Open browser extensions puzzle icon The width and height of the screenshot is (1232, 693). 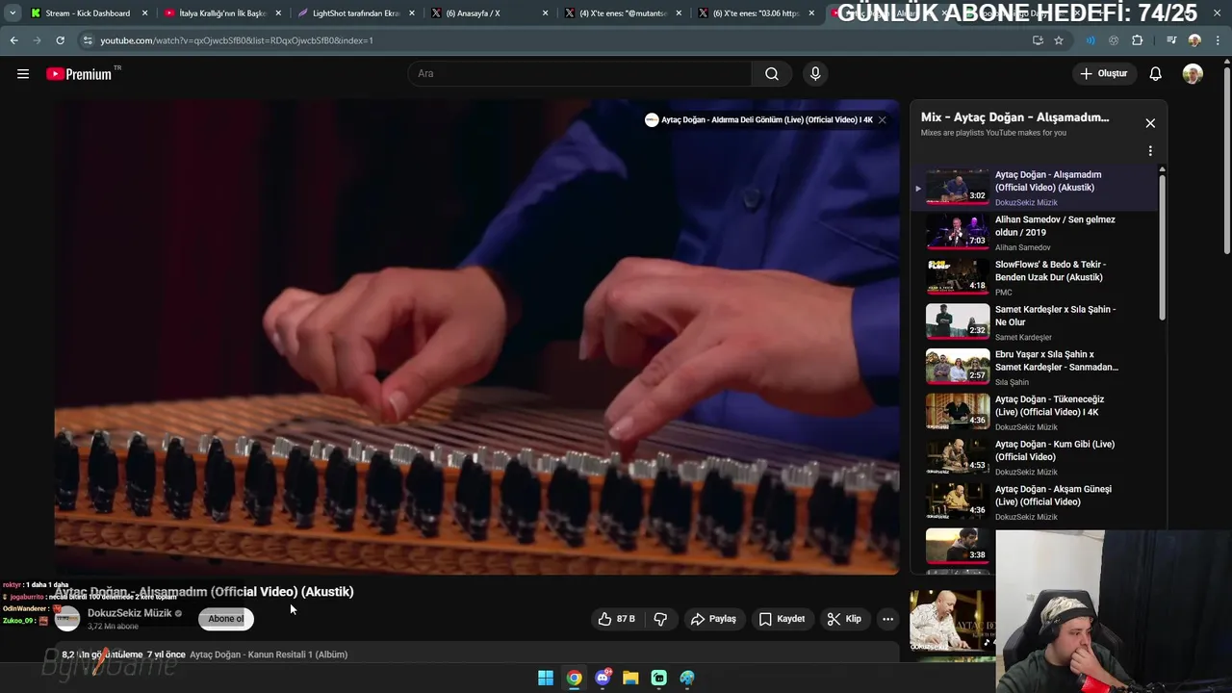[1138, 40]
